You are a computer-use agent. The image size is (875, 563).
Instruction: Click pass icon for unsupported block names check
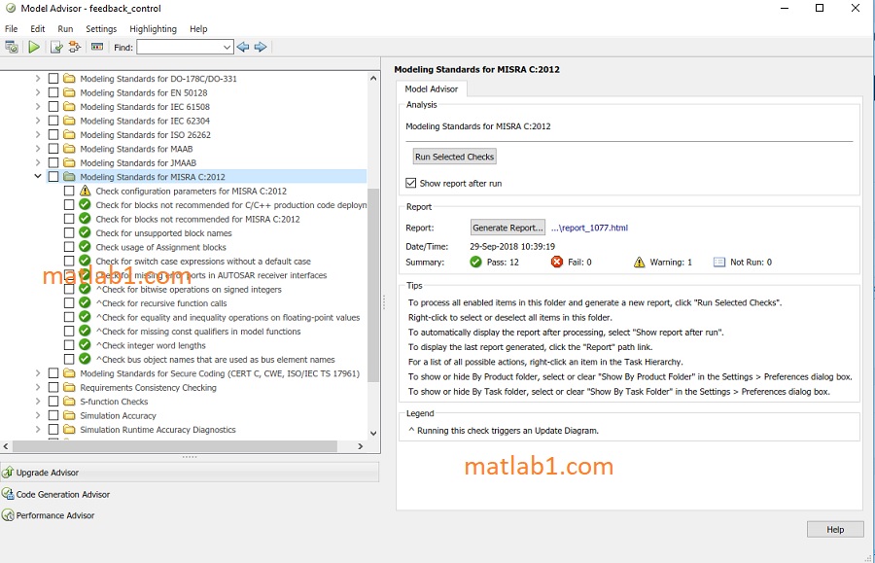85,232
